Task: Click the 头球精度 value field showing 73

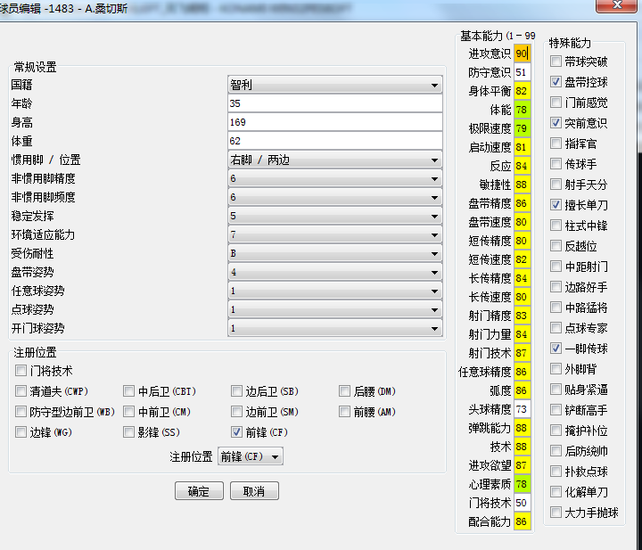Action: [x=522, y=409]
